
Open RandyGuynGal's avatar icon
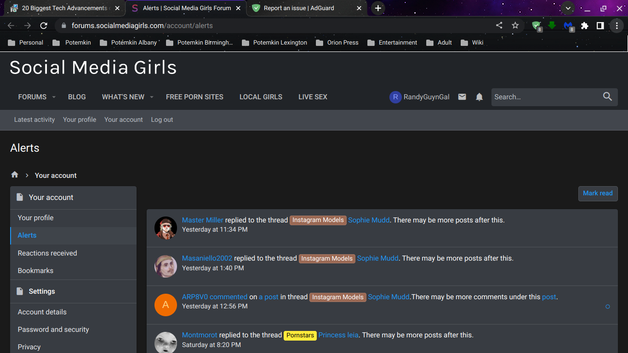coord(395,97)
